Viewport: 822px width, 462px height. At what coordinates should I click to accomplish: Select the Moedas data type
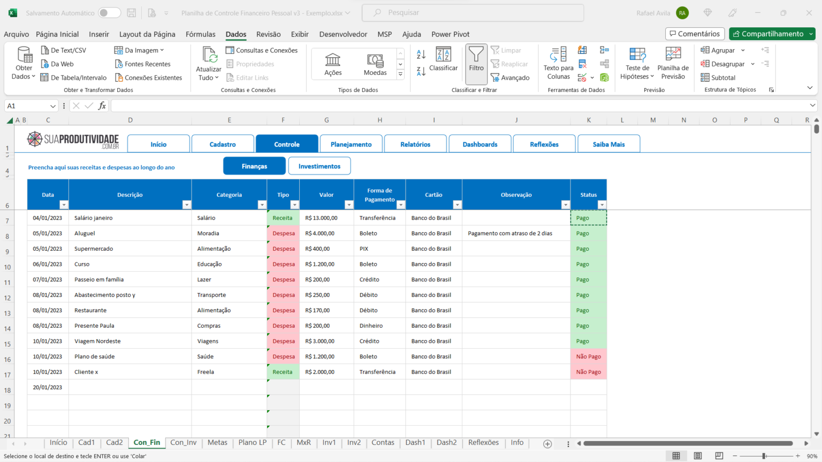click(375, 64)
